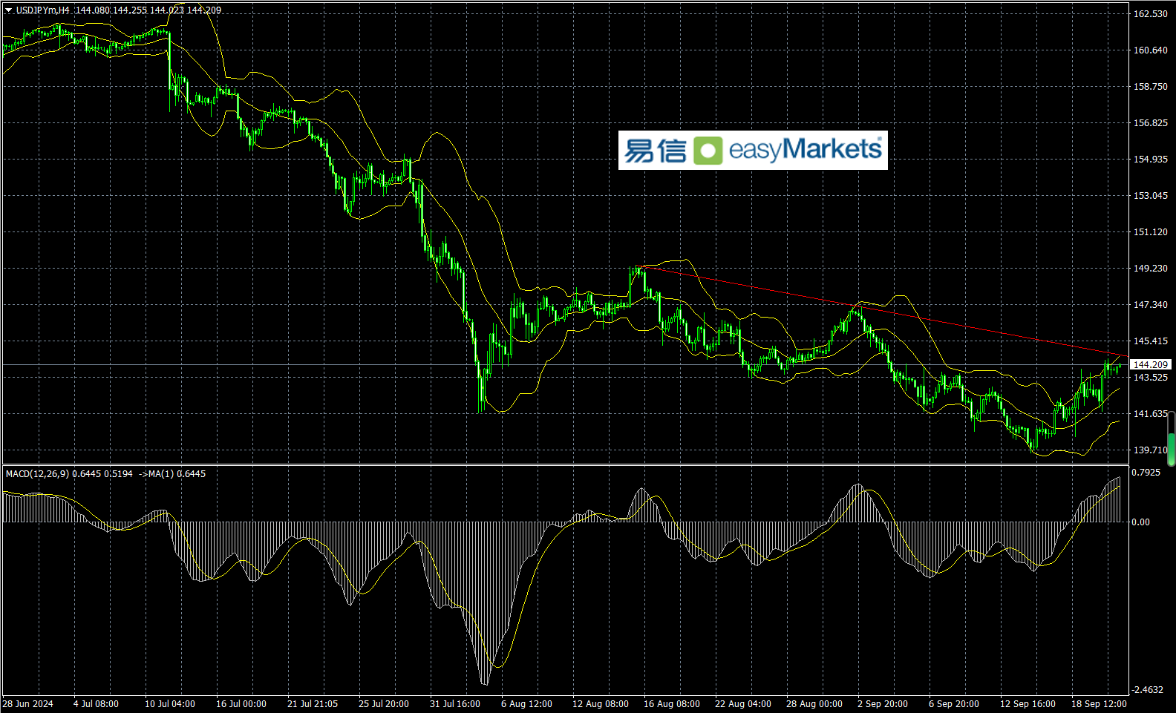Click the 4 Jul 08:00 time label
1176x713 pixels.
[x=96, y=703]
